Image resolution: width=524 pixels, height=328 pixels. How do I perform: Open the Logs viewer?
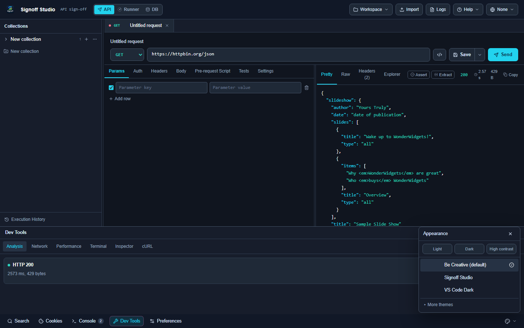(x=438, y=9)
